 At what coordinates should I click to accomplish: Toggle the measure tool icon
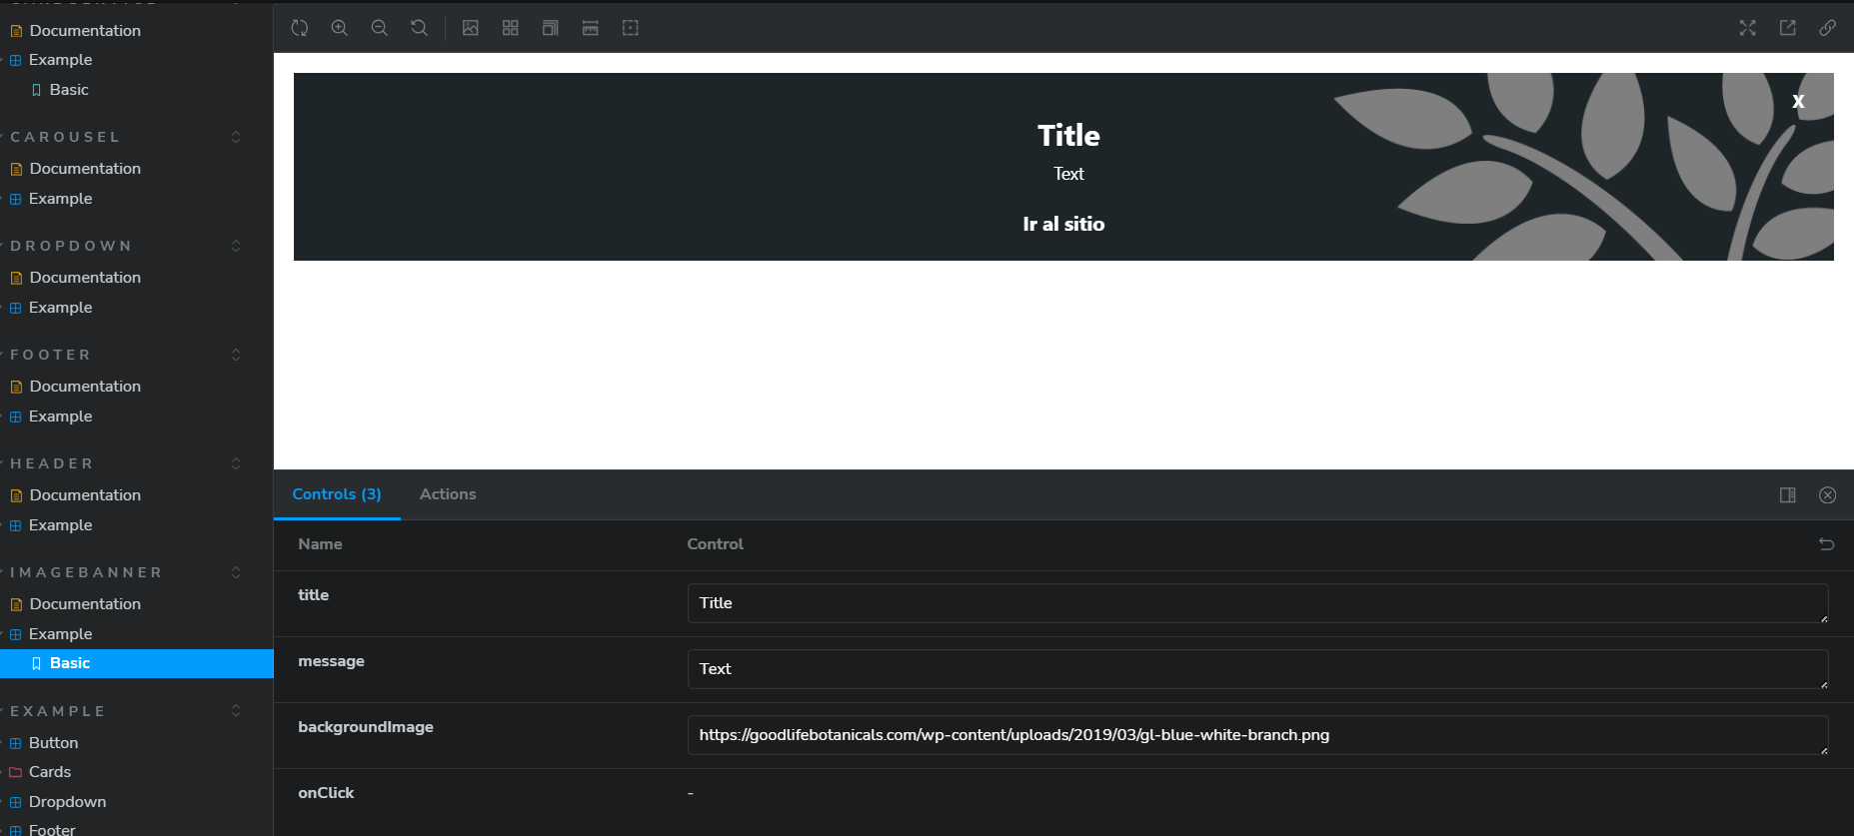tap(591, 28)
